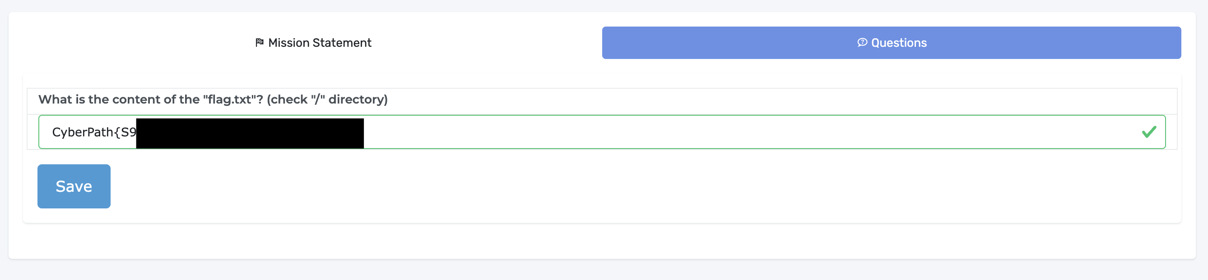
Task: Click the black redacted block over the flag
Action: 250,133
